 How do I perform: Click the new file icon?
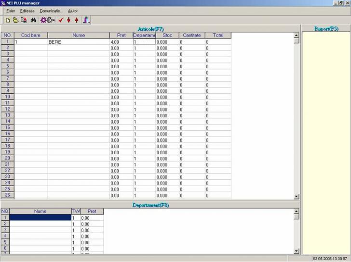[8, 20]
